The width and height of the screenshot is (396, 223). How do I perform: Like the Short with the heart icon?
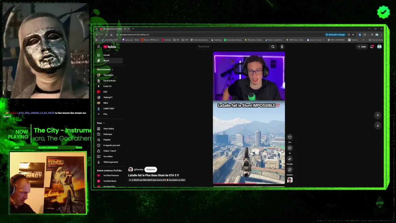tap(290, 137)
